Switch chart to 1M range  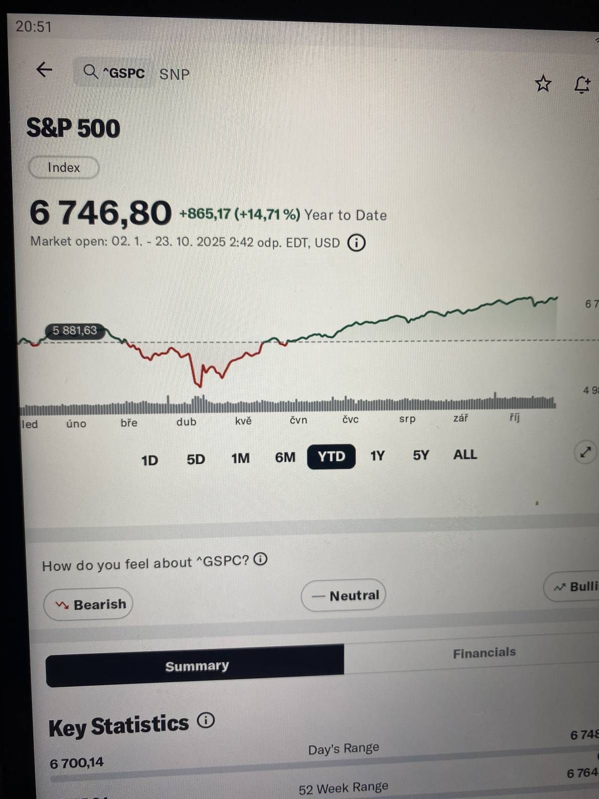pyautogui.click(x=240, y=458)
